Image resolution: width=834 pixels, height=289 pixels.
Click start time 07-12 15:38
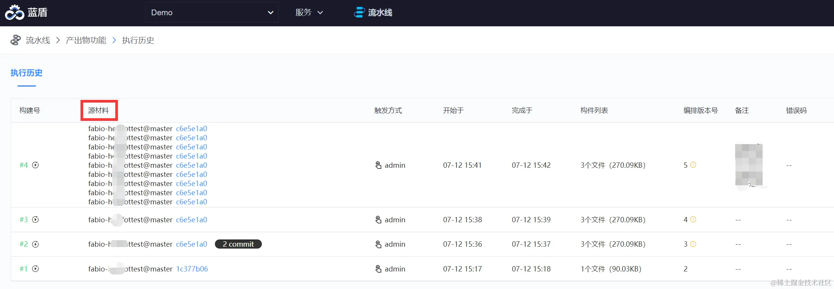pos(462,220)
